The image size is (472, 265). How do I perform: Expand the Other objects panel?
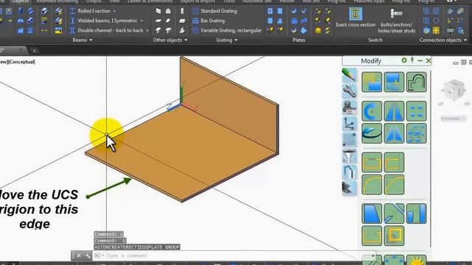(170, 40)
